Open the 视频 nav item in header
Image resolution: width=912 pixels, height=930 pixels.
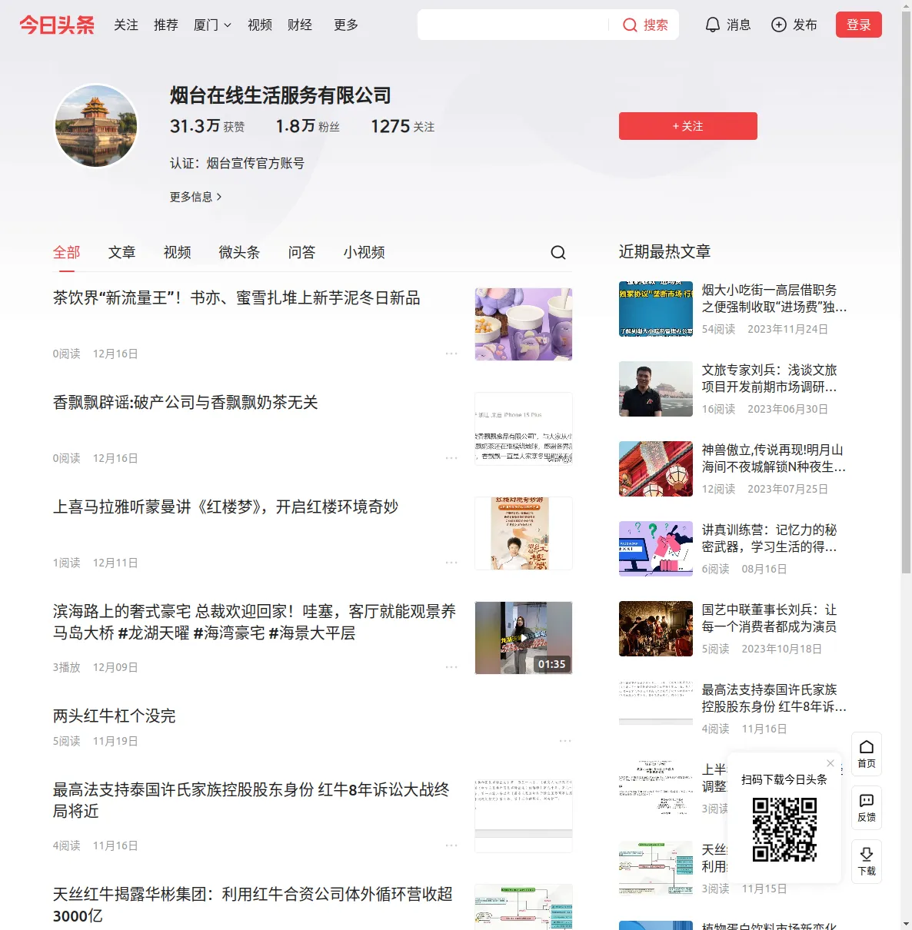(260, 25)
